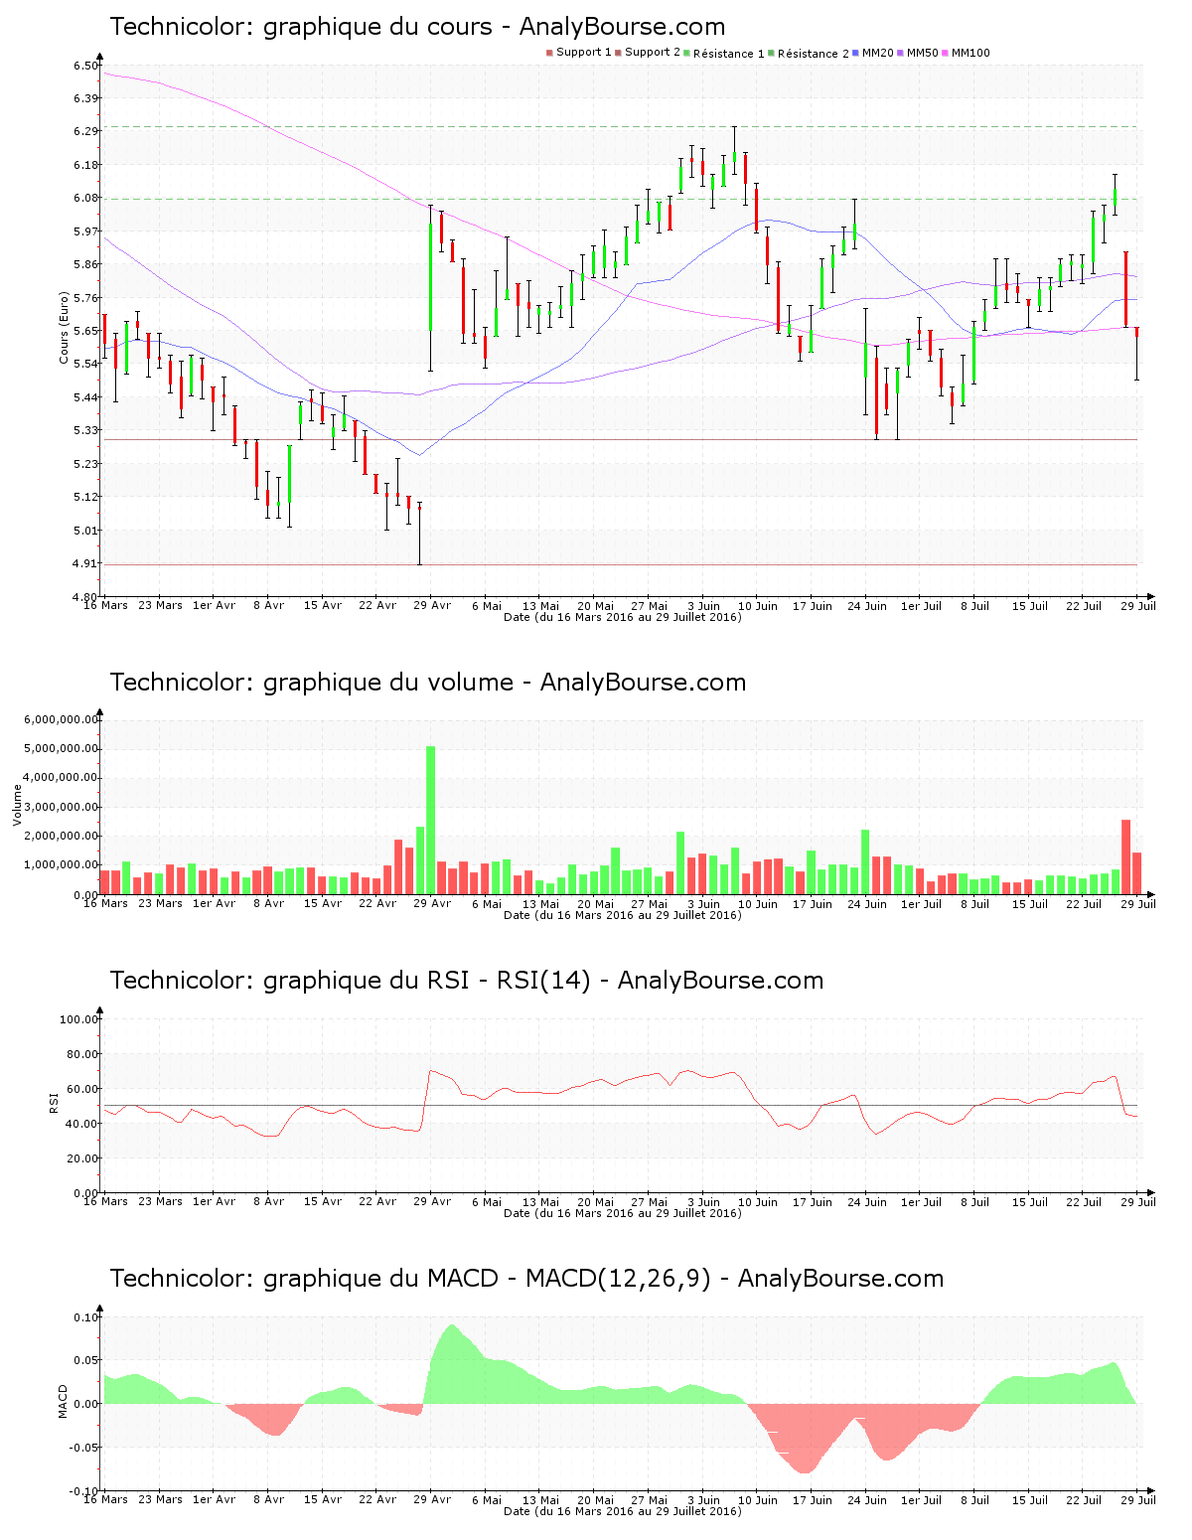The image size is (1192, 1540).
Task: Click the 6,000,000.00 label on the volume axis
Action: [x=62, y=719]
